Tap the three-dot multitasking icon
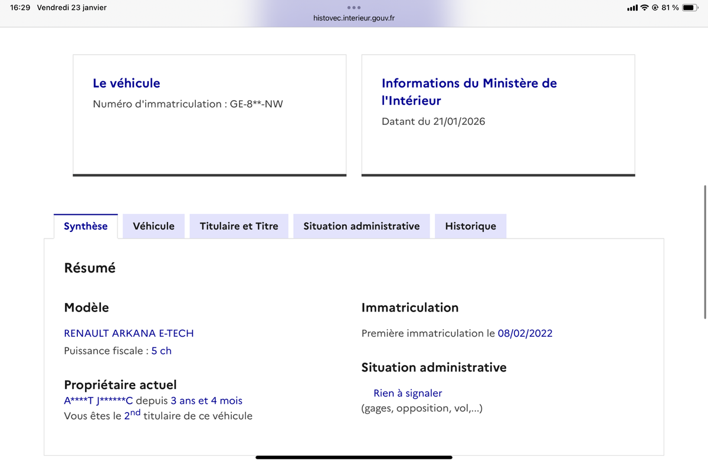 tap(354, 8)
